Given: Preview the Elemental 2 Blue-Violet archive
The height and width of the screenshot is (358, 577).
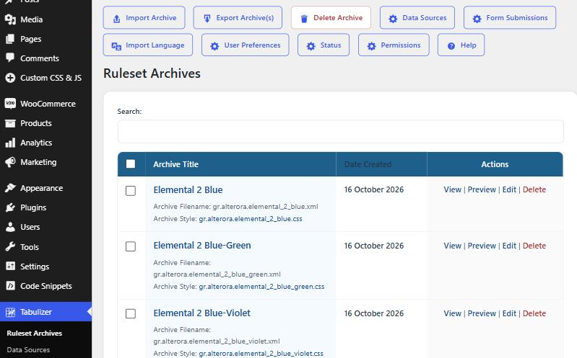Looking at the screenshot, I should (482, 313).
